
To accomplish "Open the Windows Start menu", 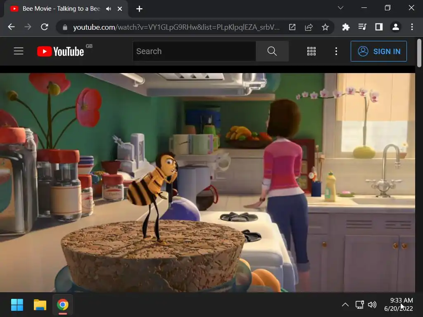I will click(x=17, y=305).
